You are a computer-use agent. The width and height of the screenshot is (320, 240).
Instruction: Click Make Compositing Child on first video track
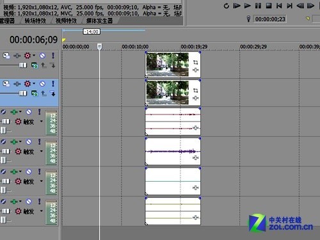pos(52,65)
